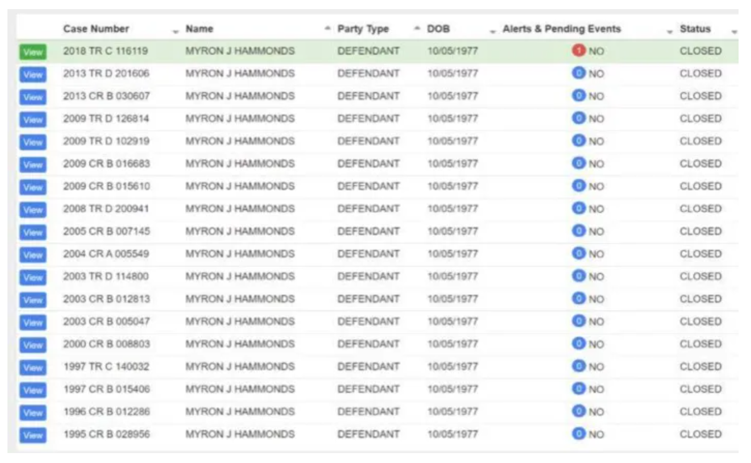The width and height of the screenshot is (751, 463).
Task: Click blue alert badge for case 2004 CR A 005549
Action: tap(579, 253)
